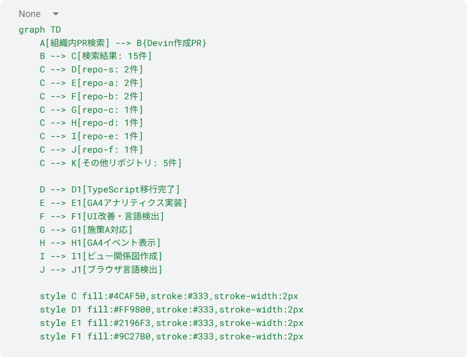Click the 'H[repo-d: 1件]' line
The image size is (474, 357).
91,123
